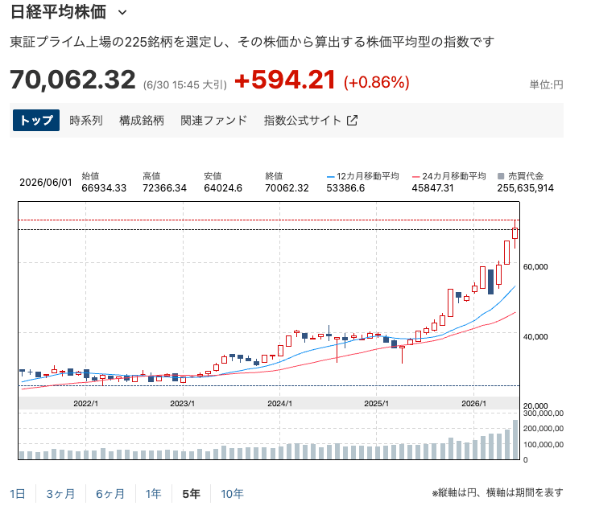591x506 pixels.
Task: Select the 10年 chart period
Action: click(232, 494)
